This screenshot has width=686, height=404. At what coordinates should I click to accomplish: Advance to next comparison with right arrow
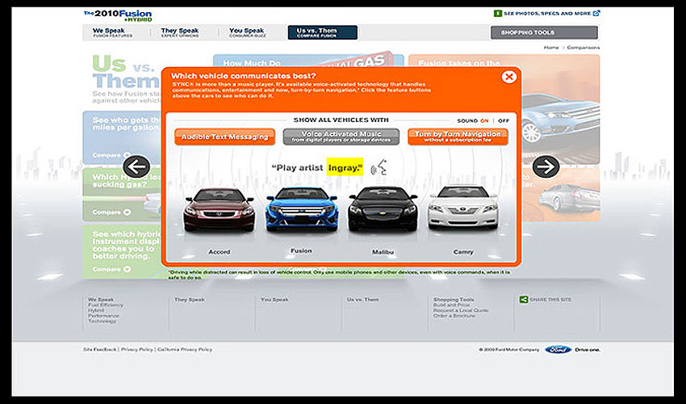coord(546,166)
